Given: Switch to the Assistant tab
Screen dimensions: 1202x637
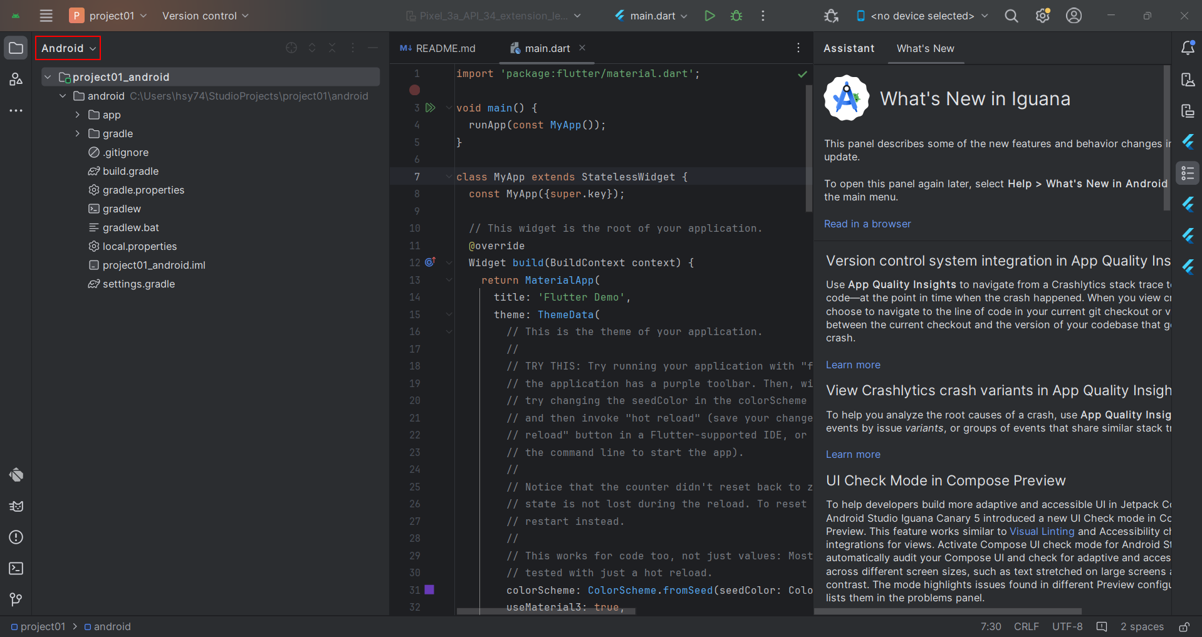Looking at the screenshot, I should (849, 48).
